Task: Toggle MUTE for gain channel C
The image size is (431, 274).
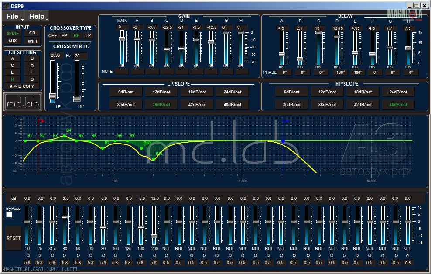Action: 167,72
